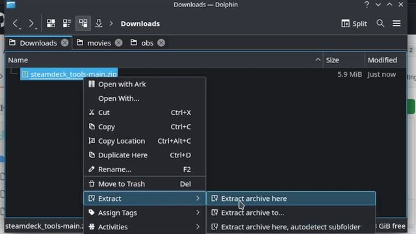Sort by Modified column header
Screen dimensions: 416x234
(385, 60)
